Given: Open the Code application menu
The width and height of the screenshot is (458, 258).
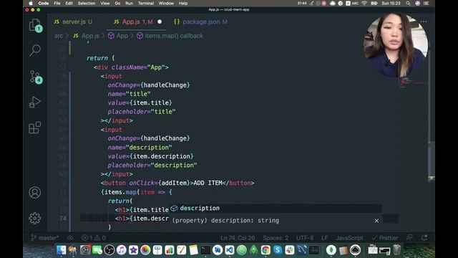Looking at the screenshot, I should click(x=43, y=3).
